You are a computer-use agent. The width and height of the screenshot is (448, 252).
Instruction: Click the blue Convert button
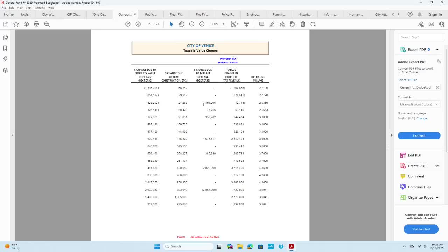[419, 135]
